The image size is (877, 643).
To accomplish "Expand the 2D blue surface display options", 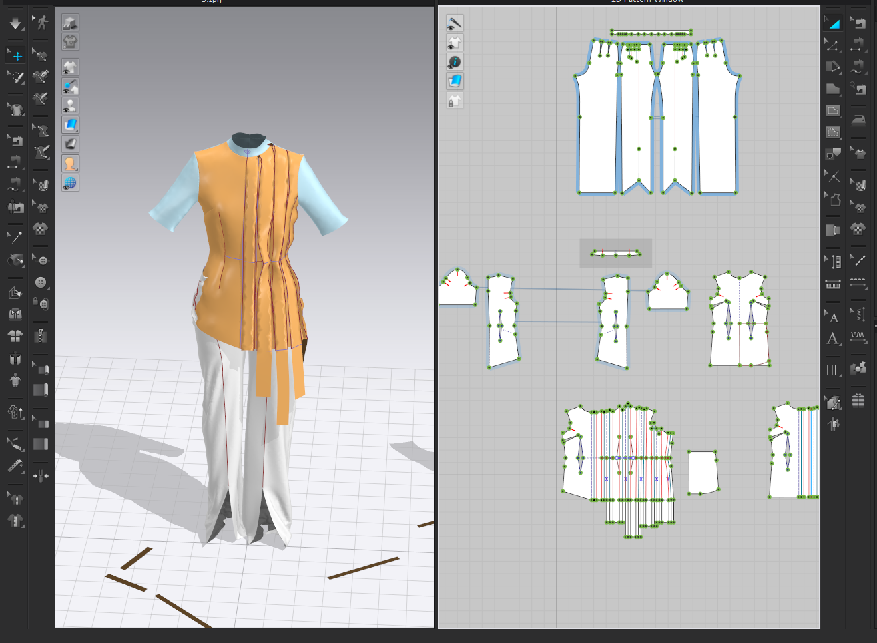I will [455, 81].
